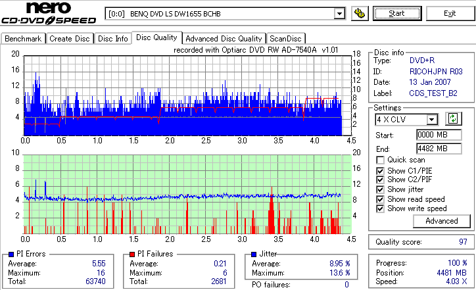Click the blue PI Errors legend square
The image size is (476, 290).
pyautogui.click(x=11, y=254)
